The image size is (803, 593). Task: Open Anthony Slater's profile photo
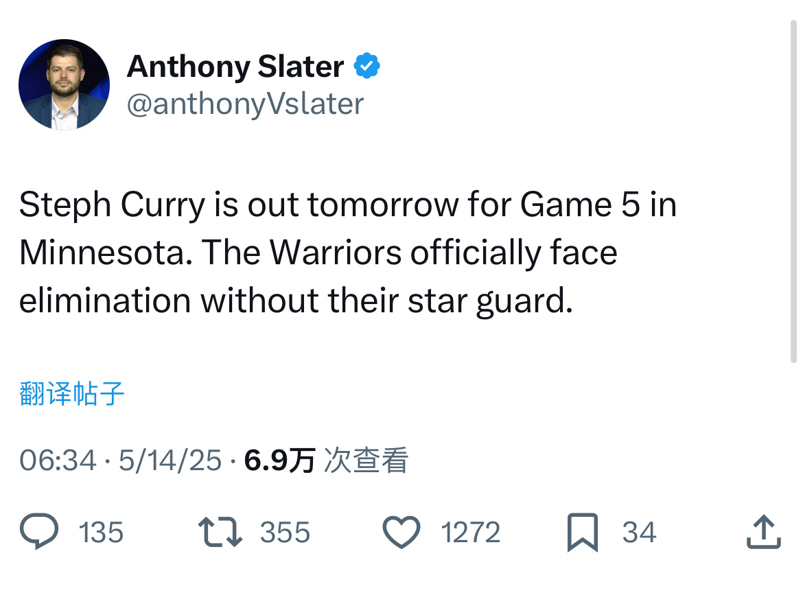pos(64,84)
